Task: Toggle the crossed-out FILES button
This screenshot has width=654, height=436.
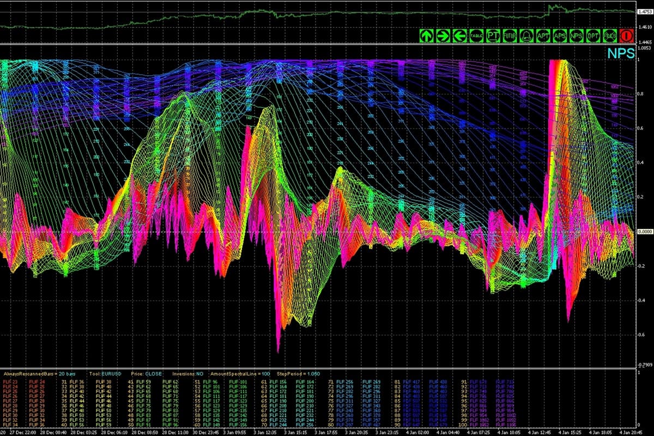Action: pos(609,36)
